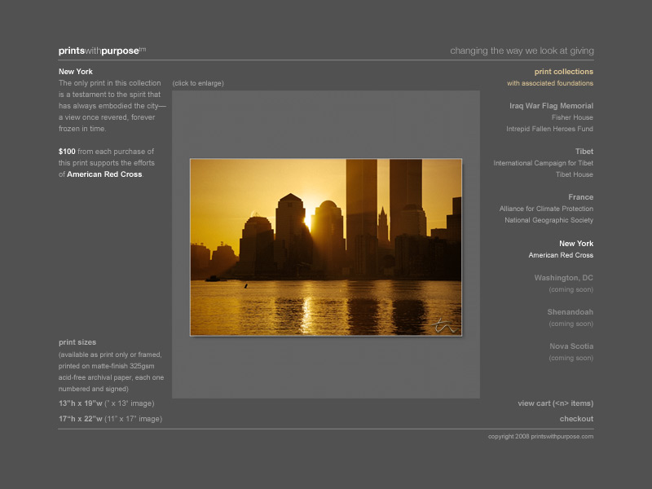Choose the 13"h x 19"w print size
The width and height of the screenshot is (652, 489).
pyautogui.click(x=106, y=403)
